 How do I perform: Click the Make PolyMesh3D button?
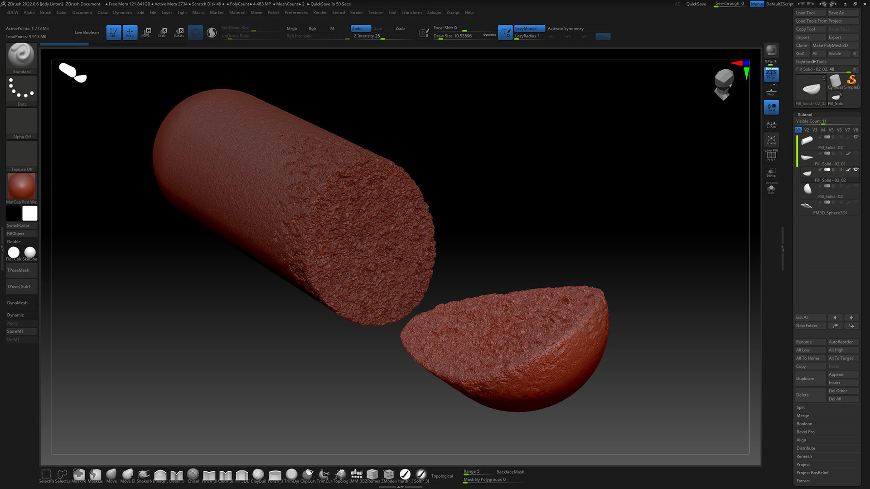(x=830, y=45)
